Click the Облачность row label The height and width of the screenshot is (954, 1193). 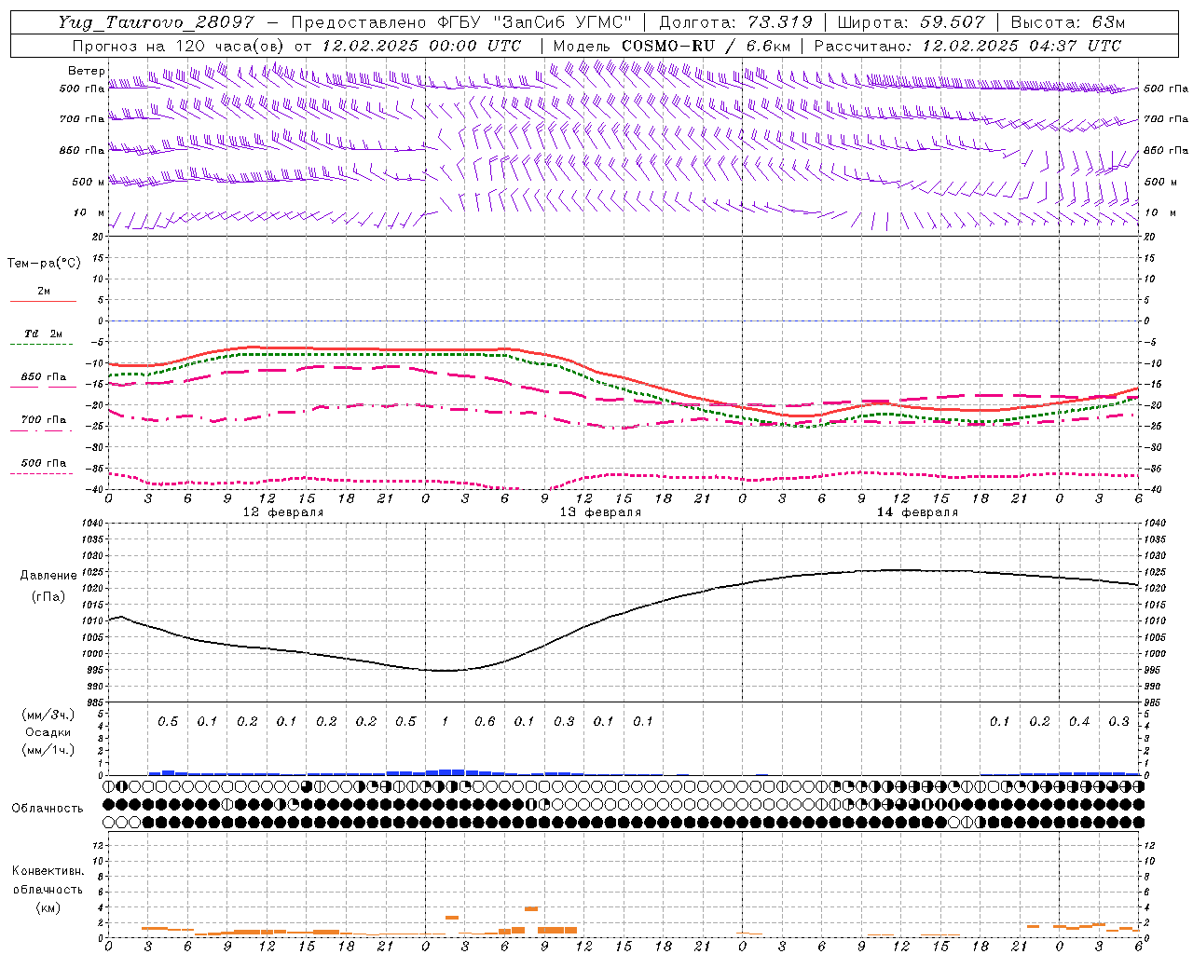click(48, 808)
